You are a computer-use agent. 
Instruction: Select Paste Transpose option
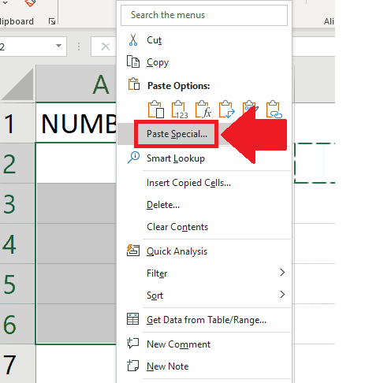(227, 110)
